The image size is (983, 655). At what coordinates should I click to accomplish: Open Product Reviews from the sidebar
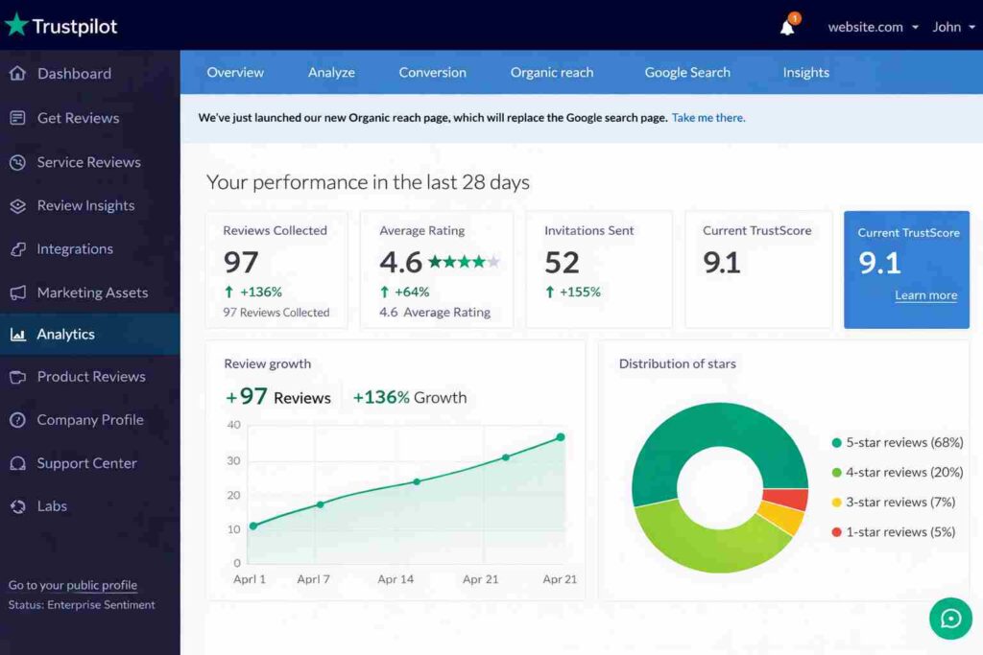(19, 377)
